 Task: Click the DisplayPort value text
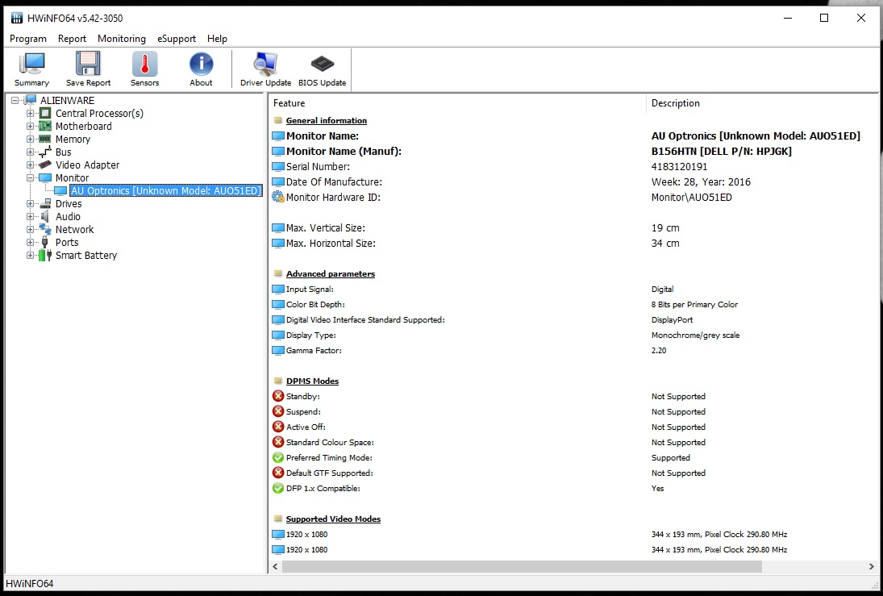(x=672, y=319)
